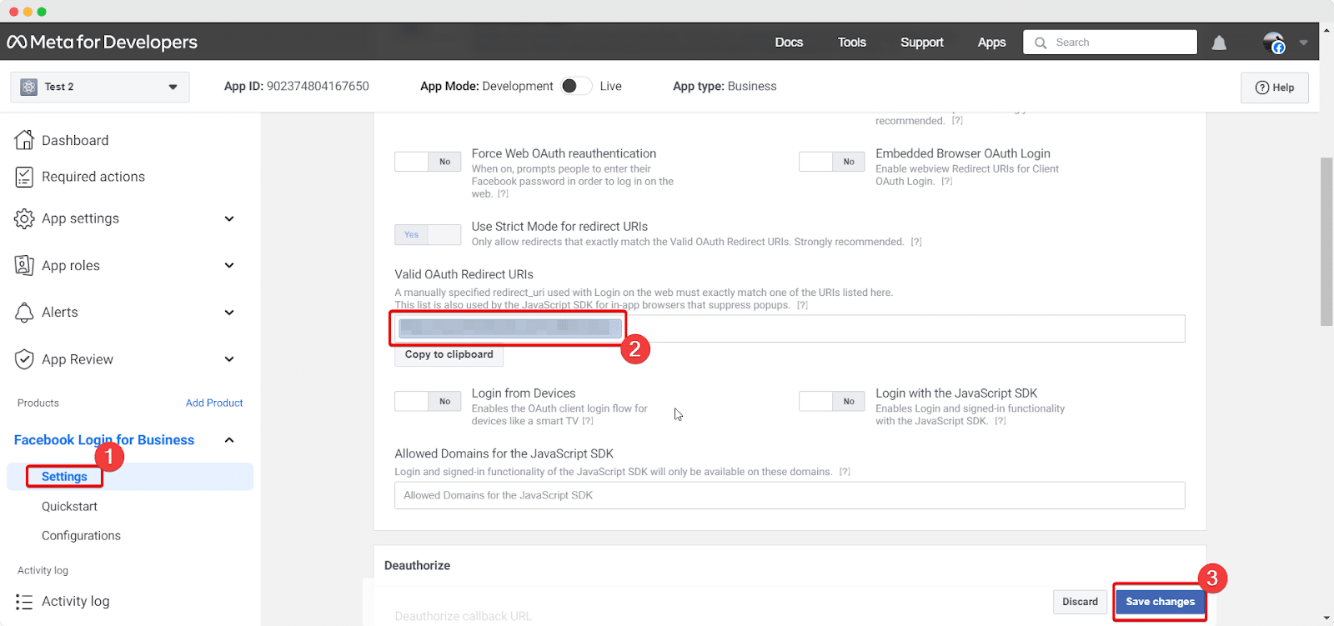The height and width of the screenshot is (626, 1334).
Task: Open Required actions in sidebar
Action: 93,177
